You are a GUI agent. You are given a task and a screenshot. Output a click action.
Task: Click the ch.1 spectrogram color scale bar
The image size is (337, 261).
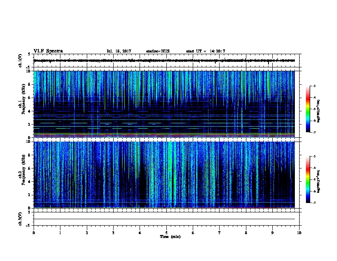[x=308, y=109]
